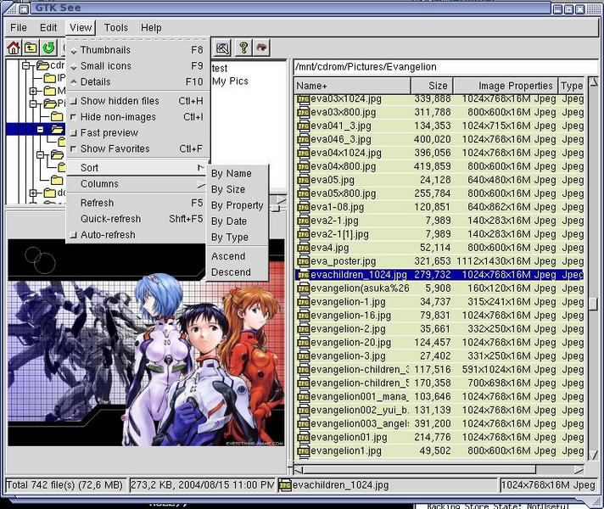Click the path field /mnt/cdrom/Pictures/Evangelion
This screenshot has height=509, width=604.
pyautogui.click(x=445, y=67)
